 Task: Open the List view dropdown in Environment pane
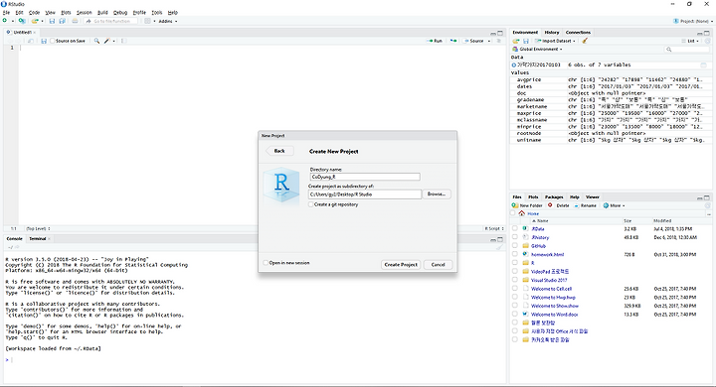coord(690,41)
